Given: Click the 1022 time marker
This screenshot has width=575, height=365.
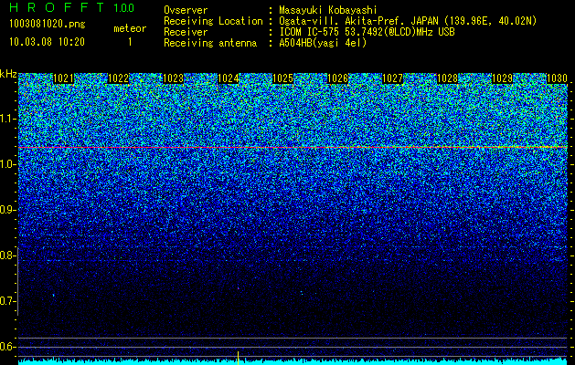Looking at the screenshot, I should click(x=118, y=78).
